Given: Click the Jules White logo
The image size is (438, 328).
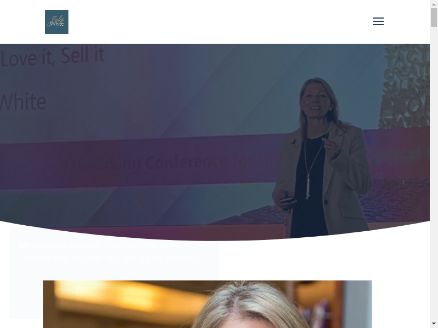Looking at the screenshot, I should (x=57, y=22).
